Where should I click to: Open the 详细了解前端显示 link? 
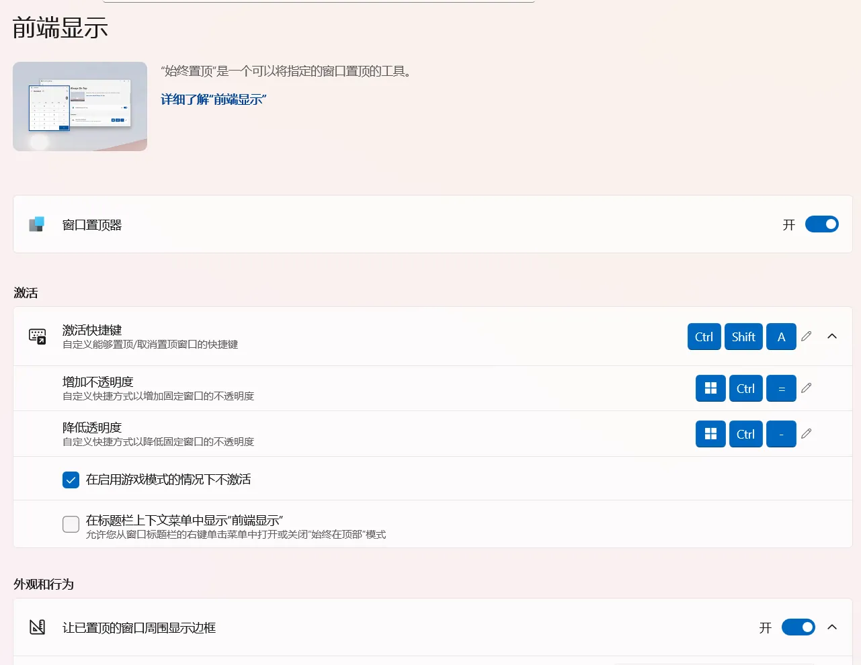[x=213, y=99]
